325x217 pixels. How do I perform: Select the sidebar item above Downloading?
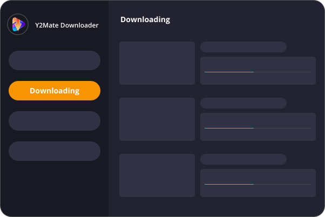click(55, 60)
